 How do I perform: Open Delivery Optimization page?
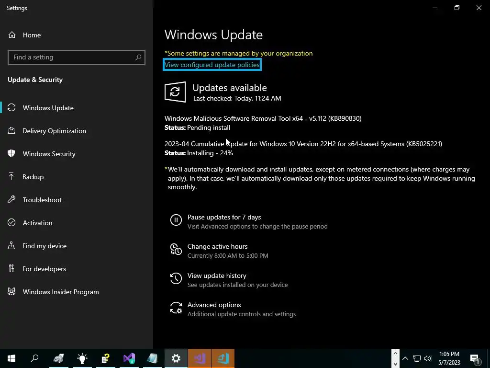tap(77, 131)
